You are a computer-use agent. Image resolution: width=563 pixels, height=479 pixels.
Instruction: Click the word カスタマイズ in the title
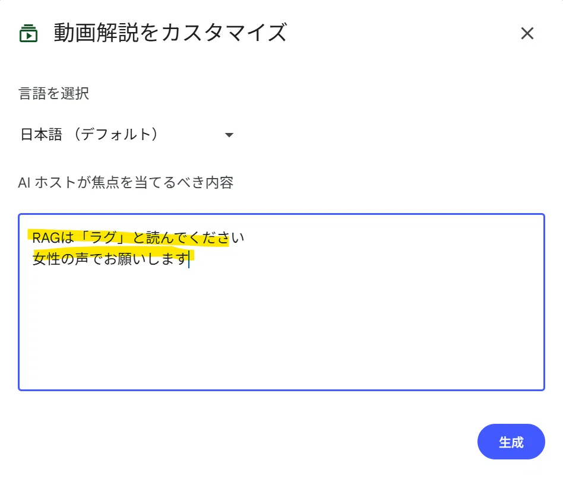point(224,33)
